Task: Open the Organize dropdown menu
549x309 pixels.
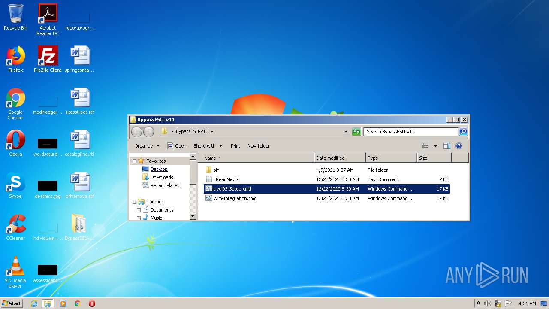Action: point(147,146)
